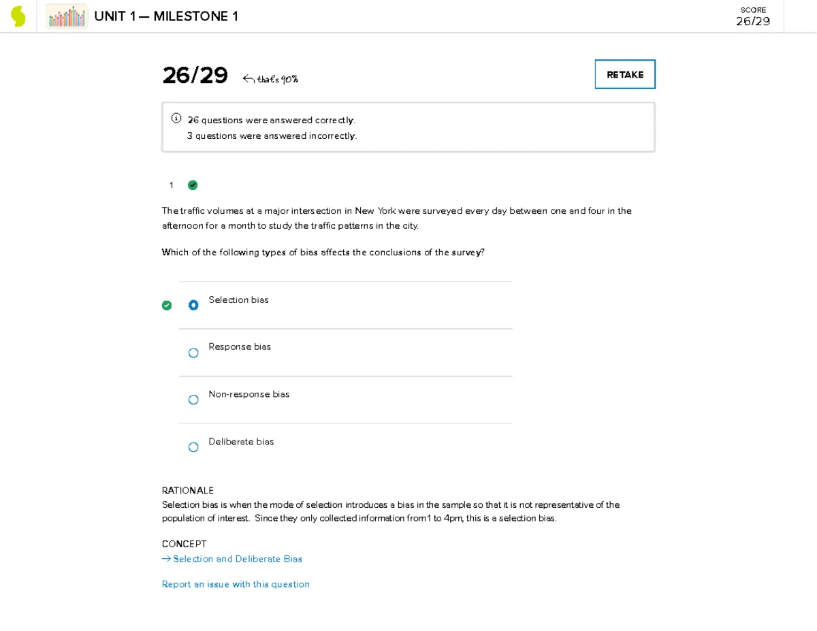
Task: Click the large 26/29 score heading
Action: tap(195, 76)
